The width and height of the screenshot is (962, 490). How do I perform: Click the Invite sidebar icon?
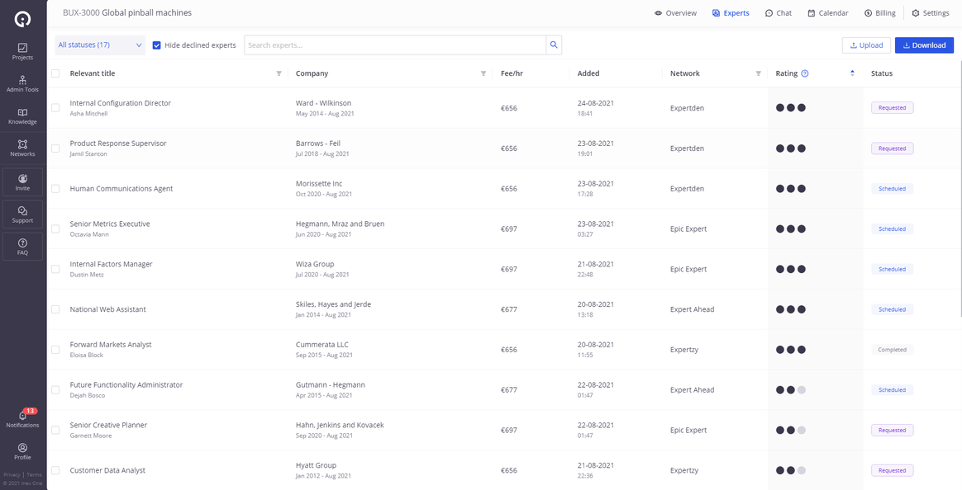[22, 181]
